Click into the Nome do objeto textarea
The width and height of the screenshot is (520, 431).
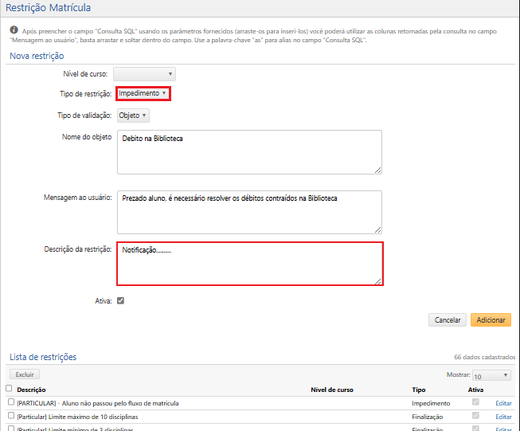[x=249, y=152]
